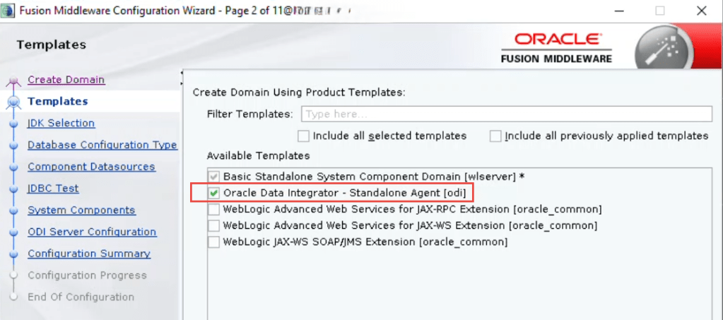Click the ODI Server Configuration step bullet
Screen dimensions: 723x320
coord(15,232)
